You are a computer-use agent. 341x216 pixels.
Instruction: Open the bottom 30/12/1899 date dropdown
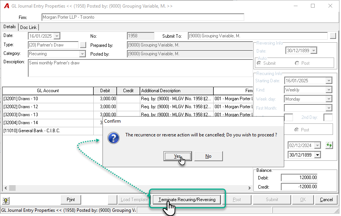coord(317,155)
